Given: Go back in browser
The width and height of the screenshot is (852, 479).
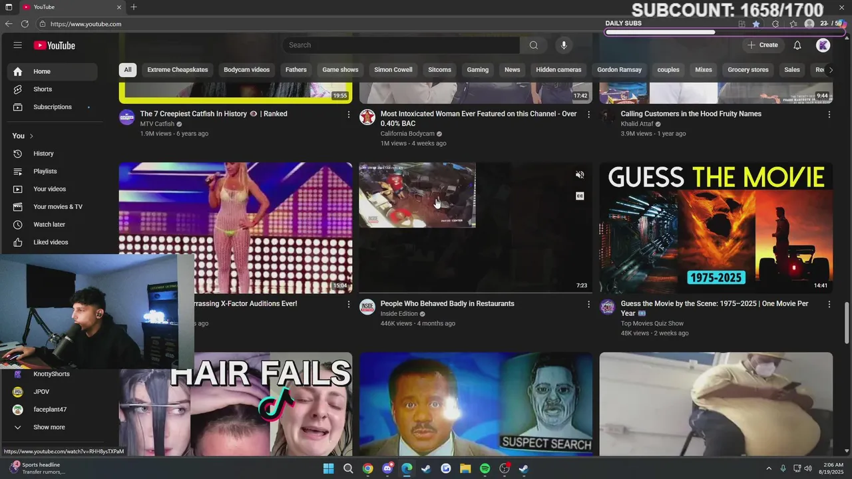Looking at the screenshot, I should 9,24.
